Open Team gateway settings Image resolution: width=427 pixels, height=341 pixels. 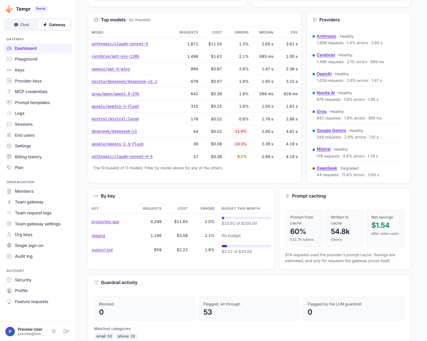pos(38,224)
